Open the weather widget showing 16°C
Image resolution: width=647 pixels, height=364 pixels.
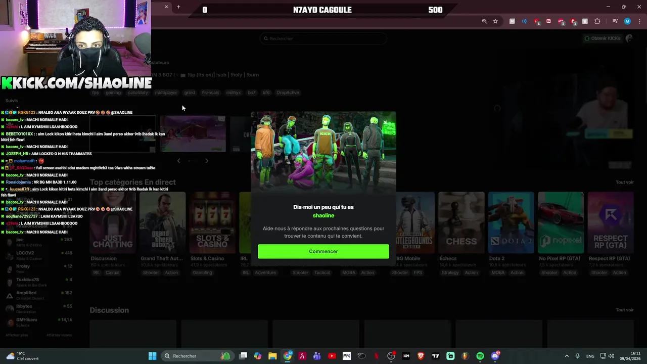(22, 356)
